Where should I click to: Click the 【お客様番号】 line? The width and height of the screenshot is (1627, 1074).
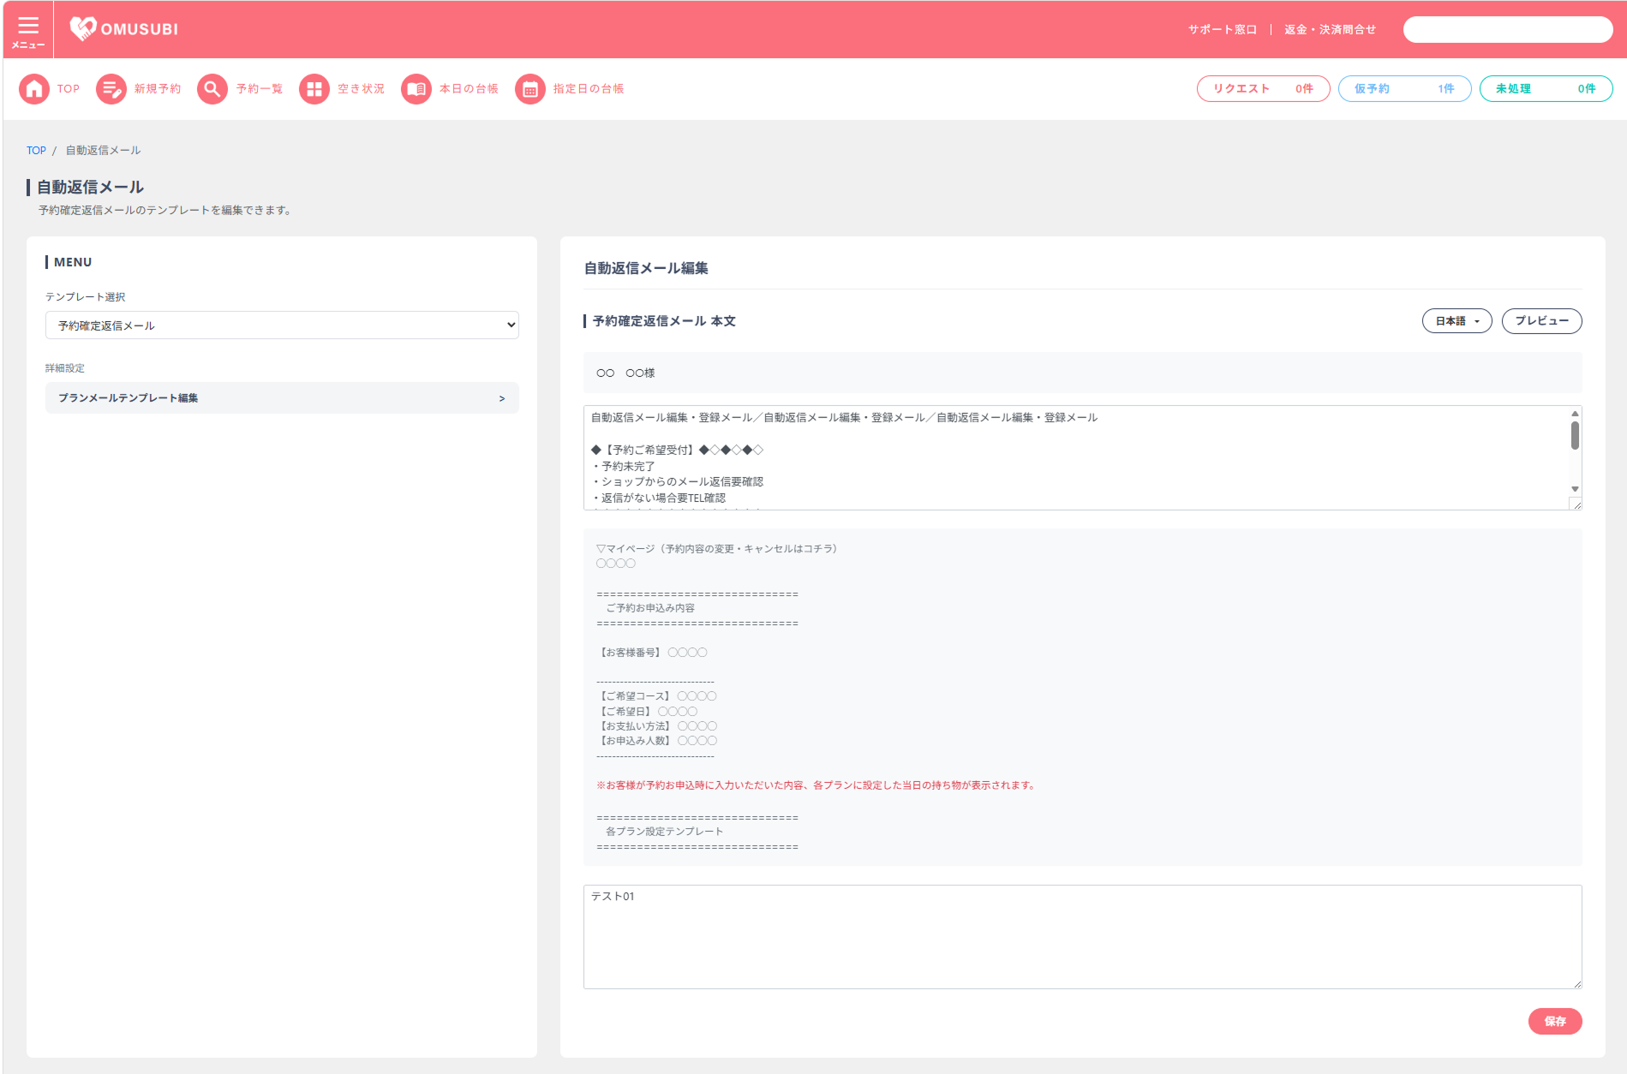point(652,653)
